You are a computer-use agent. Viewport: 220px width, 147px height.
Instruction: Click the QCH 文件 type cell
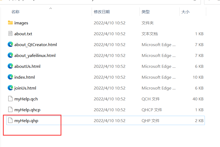151,99
